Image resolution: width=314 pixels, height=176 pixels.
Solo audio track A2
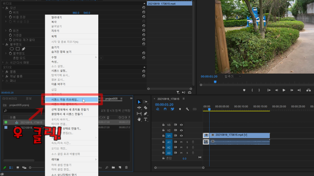pyautogui.click(x=187, y=147)
